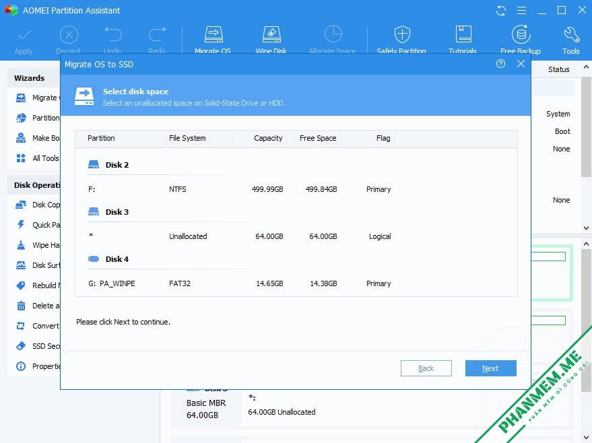592x443 pixels.
Task: Select the F: NTFS partition row
Action: [x=296, y=189]
